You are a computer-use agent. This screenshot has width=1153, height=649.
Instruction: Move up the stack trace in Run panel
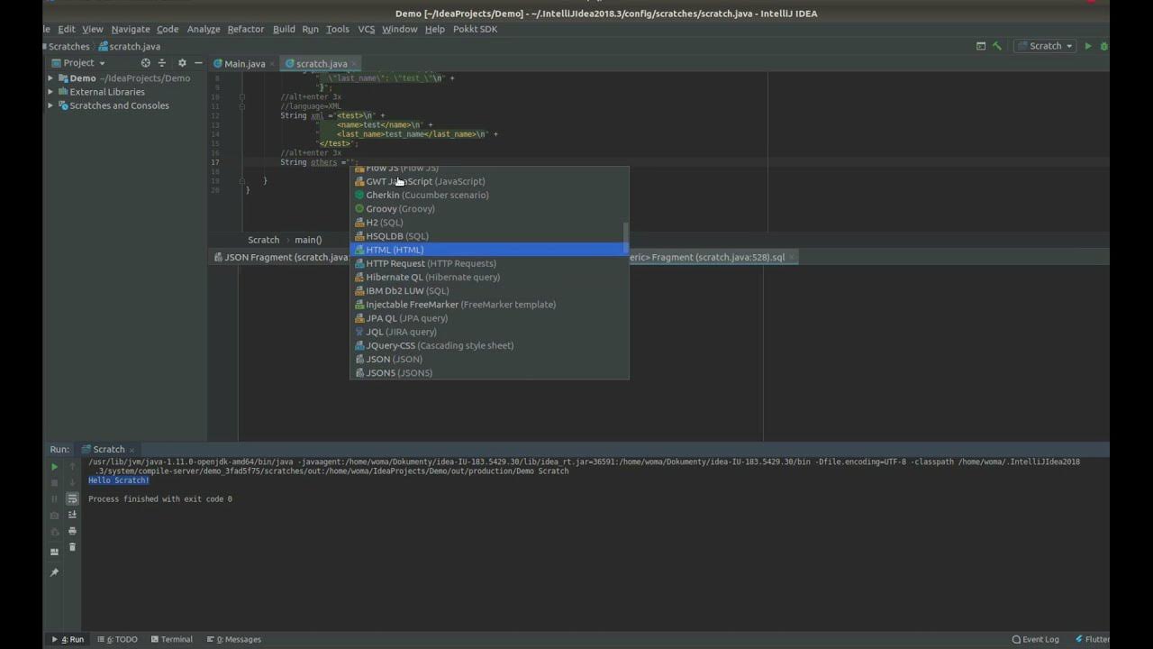coord(73,467)
